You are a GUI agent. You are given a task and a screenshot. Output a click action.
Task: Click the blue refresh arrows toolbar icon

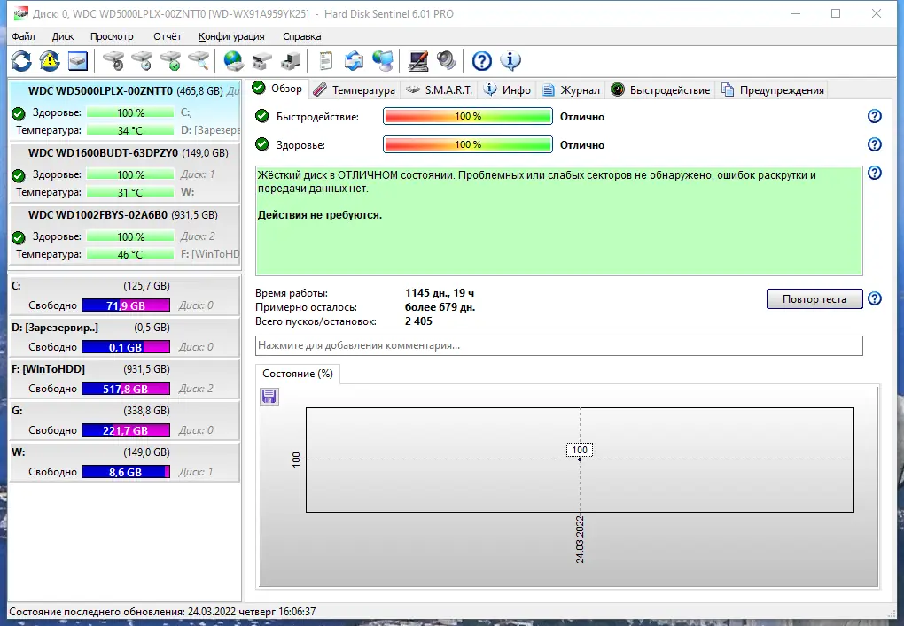click(21, 60)
